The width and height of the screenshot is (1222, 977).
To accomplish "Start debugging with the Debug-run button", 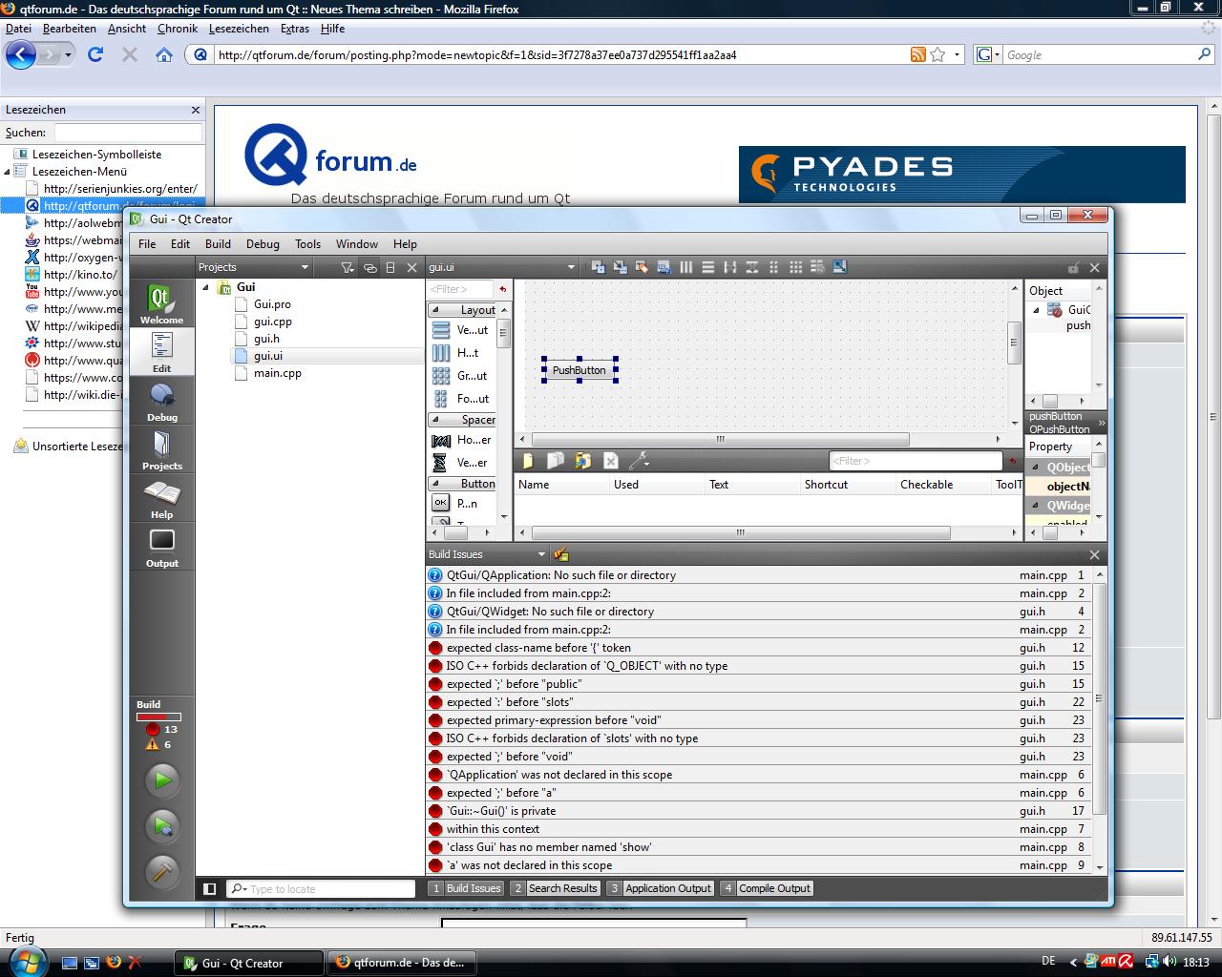I will pyautogui.click(x=161, y=825).
